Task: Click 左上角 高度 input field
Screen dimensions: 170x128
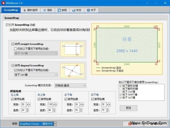Action: (24, 110)
